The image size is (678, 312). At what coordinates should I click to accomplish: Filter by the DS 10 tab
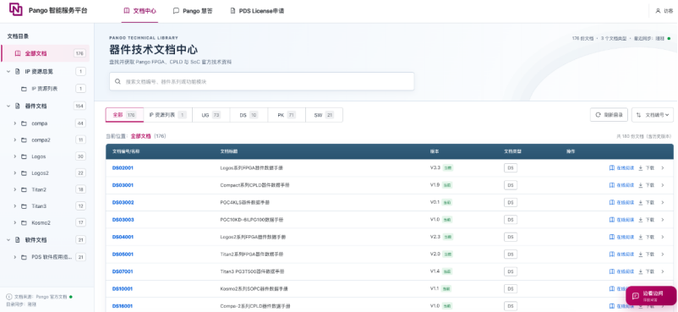tap(249, 115)
